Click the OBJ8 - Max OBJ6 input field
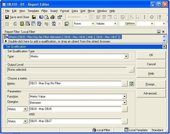Viewport: 170px width, 134px height. (x=75, y=109)
